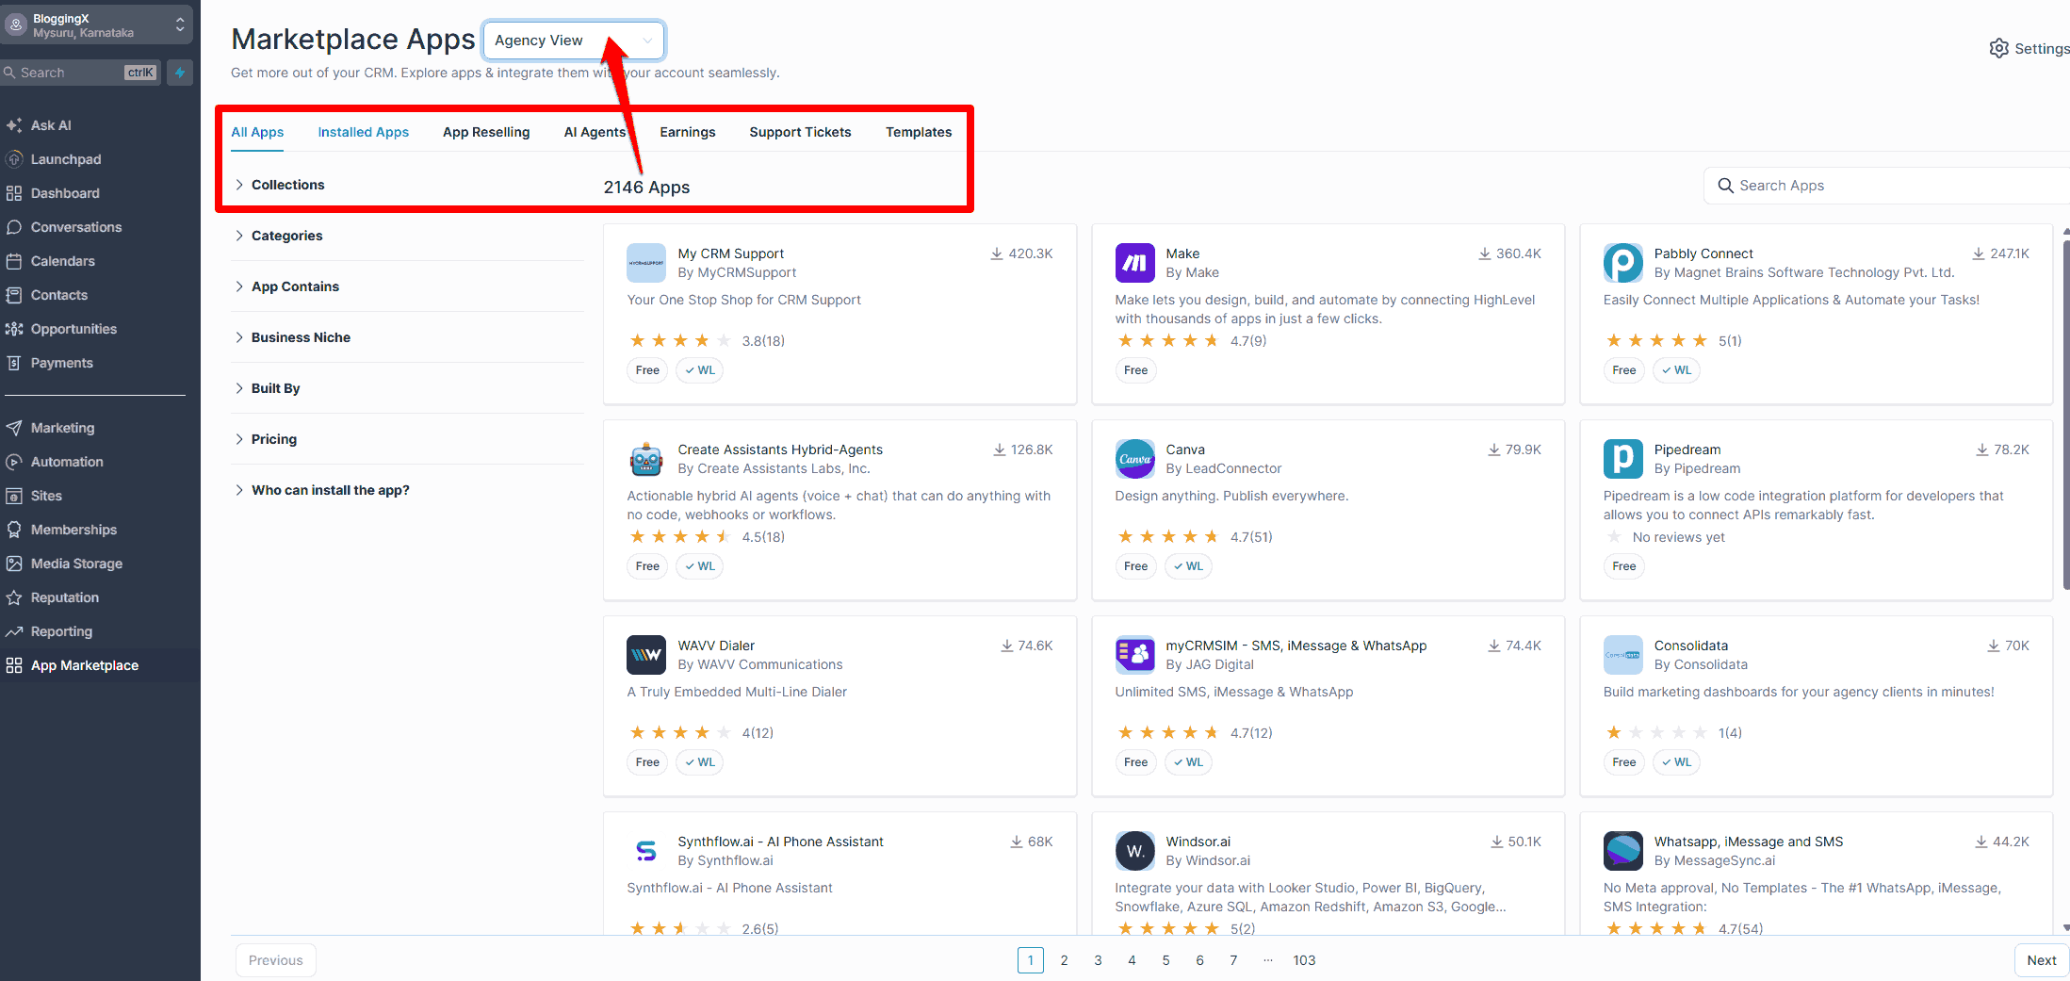
Task: Open the My CRM Support app title
Action: tap(730, 253)
